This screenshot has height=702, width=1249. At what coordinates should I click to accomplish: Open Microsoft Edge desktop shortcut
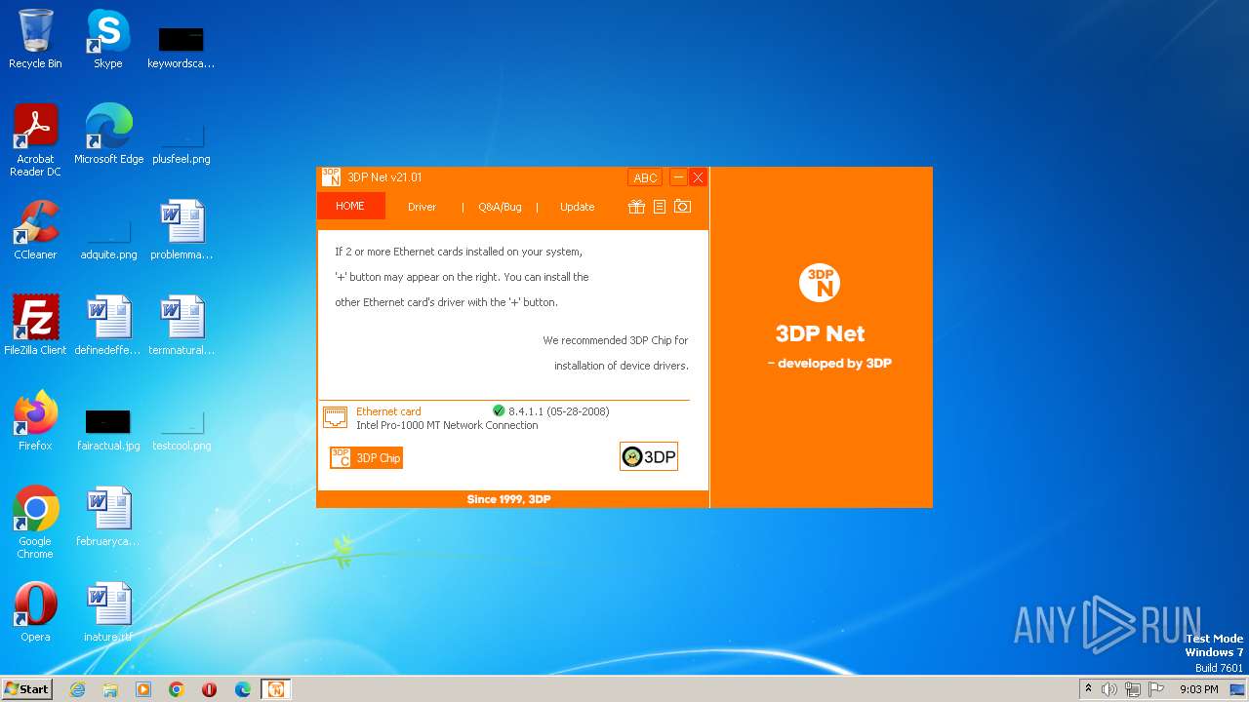(108, 135)
